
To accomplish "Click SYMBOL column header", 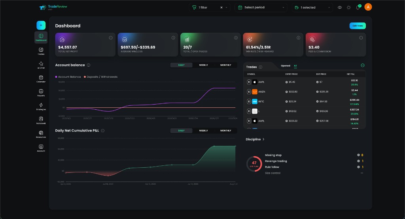I will tap(251, 74).
